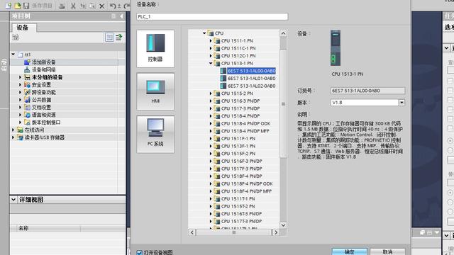Click the 取消 button
454x255 pixels.
pyautogui.click(x=387, y=252)
